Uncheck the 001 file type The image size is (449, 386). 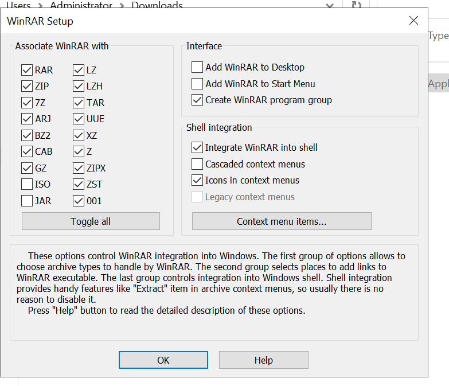tap(79, 201)
